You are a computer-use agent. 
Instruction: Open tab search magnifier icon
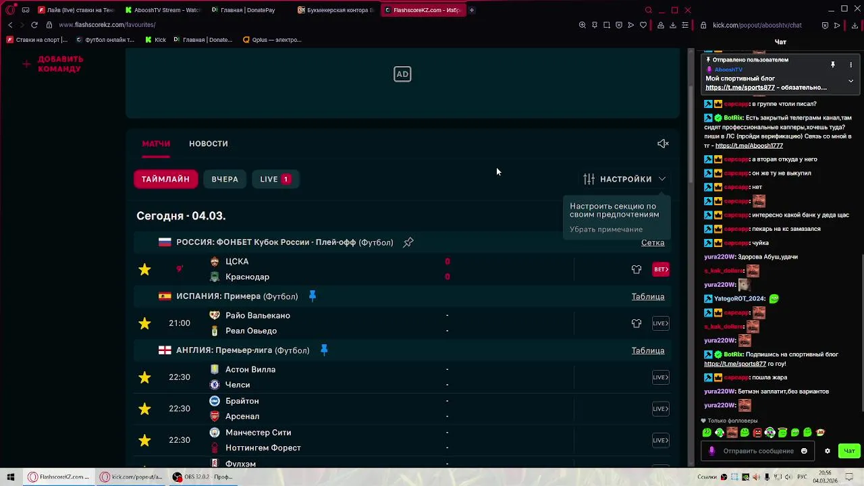pos(649,10)
